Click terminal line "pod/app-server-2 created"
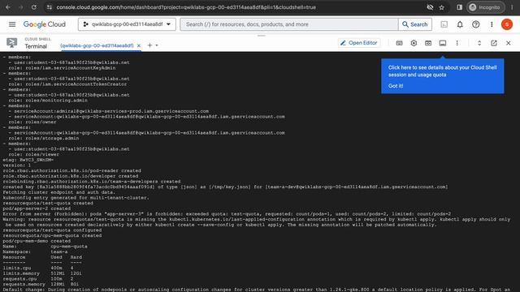The height and width of the screenshot is (292, 520). [x=37, y=208]
